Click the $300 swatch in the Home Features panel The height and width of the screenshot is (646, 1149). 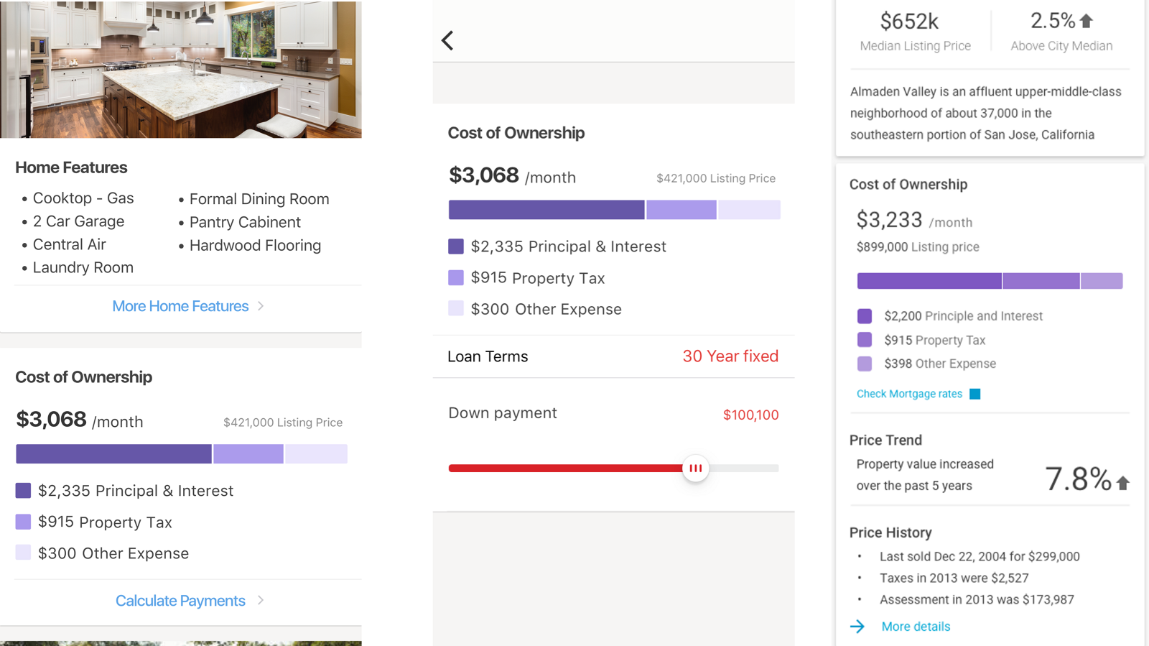[23, 553]
